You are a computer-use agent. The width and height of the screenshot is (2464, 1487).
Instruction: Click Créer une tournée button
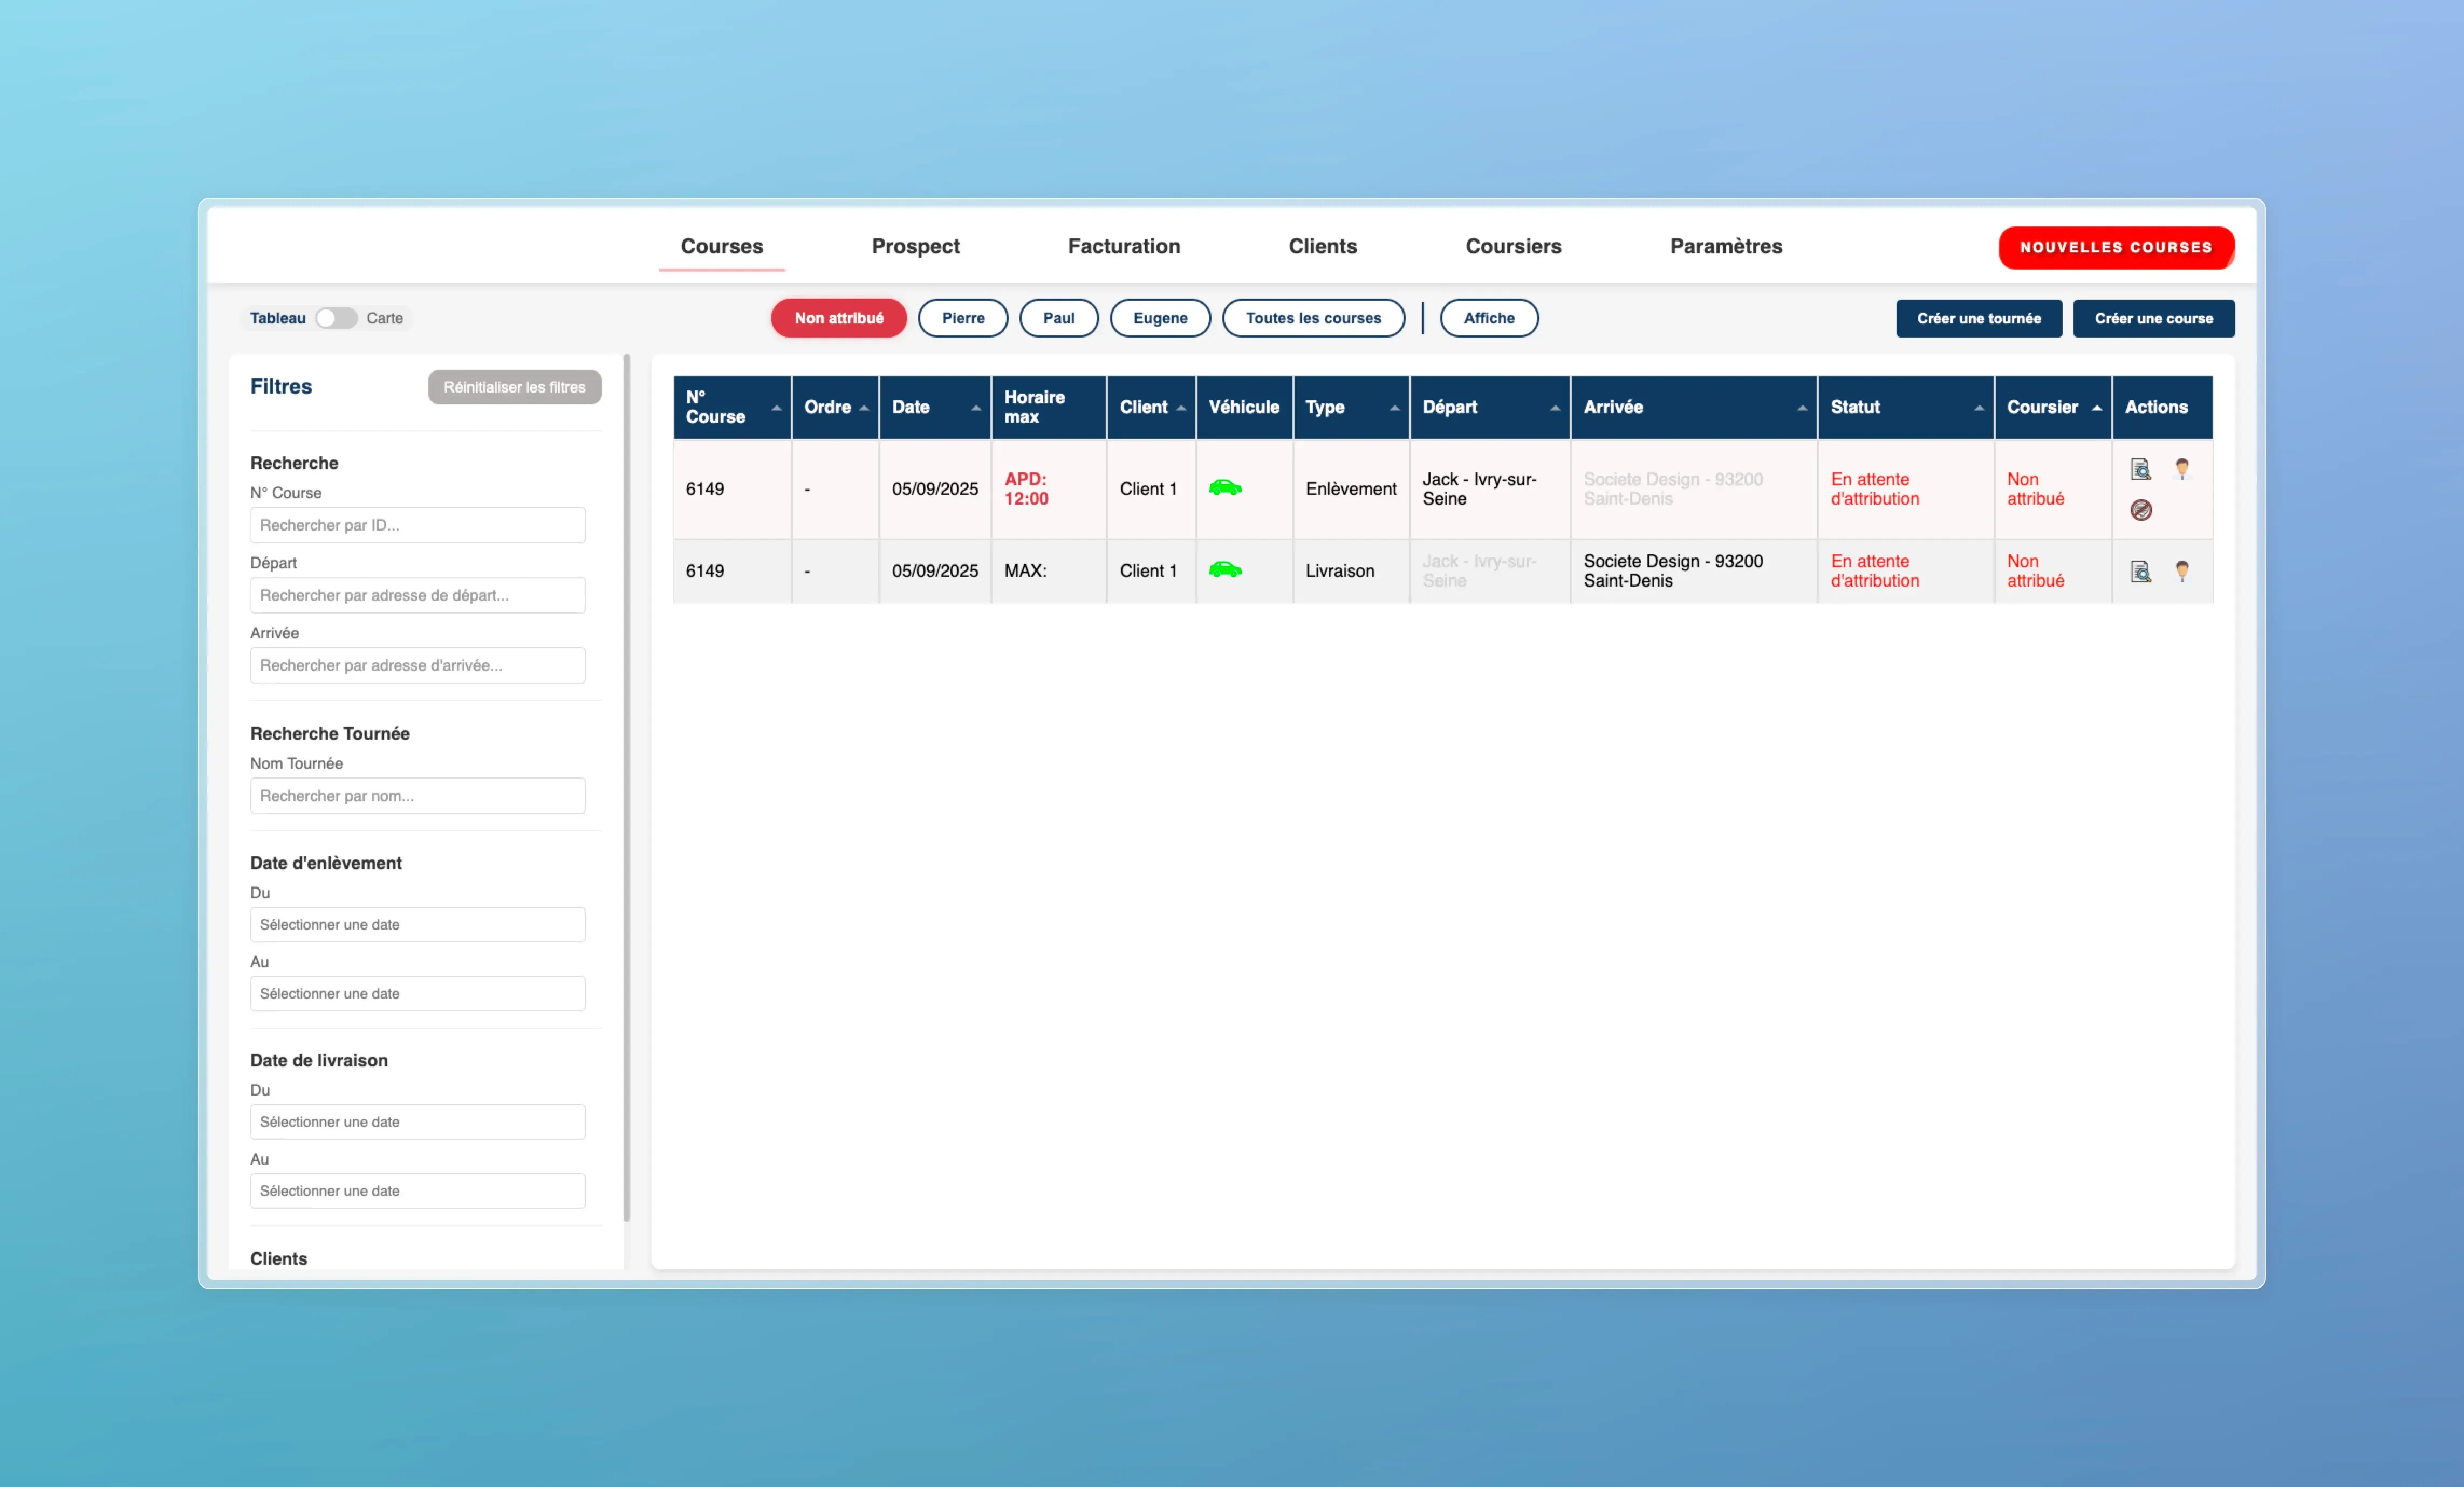click(x=1978, y=318)
